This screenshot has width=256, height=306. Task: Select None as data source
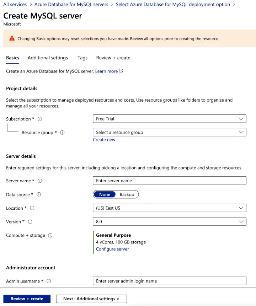pyautogui.click(x=105, y=194)
